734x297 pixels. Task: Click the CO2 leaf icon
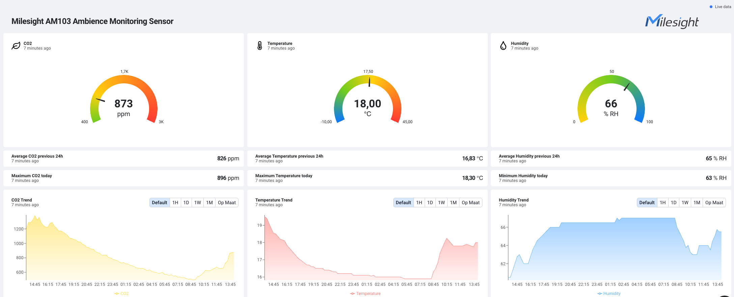pyautogui.click(x=16, y=46)
